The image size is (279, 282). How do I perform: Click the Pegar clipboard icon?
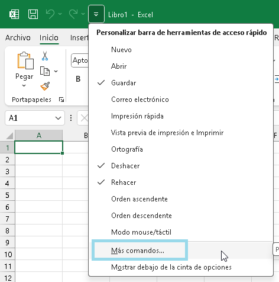(25, 60)
